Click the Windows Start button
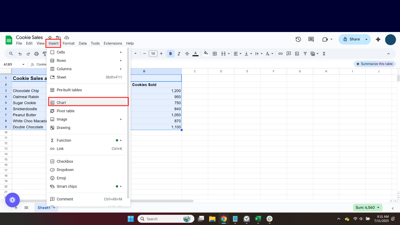This screenshot has width=400, height=225. (131, 219)
